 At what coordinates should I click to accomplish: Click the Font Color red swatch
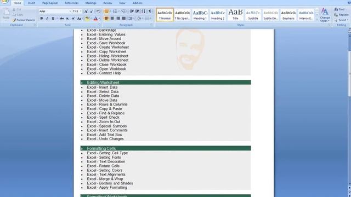95,19
